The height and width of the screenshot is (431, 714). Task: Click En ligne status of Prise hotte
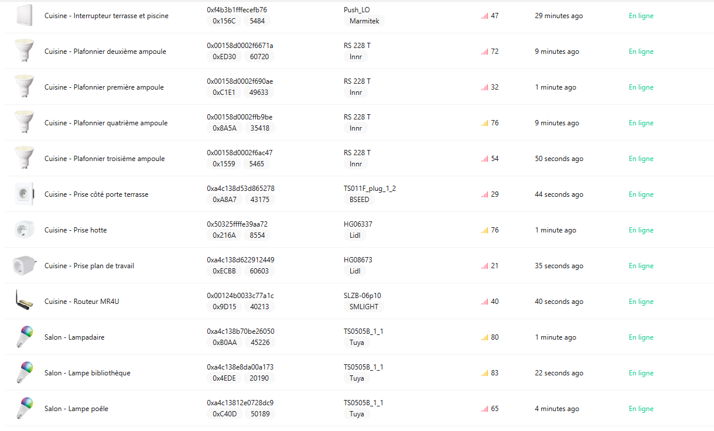(641, 230)
